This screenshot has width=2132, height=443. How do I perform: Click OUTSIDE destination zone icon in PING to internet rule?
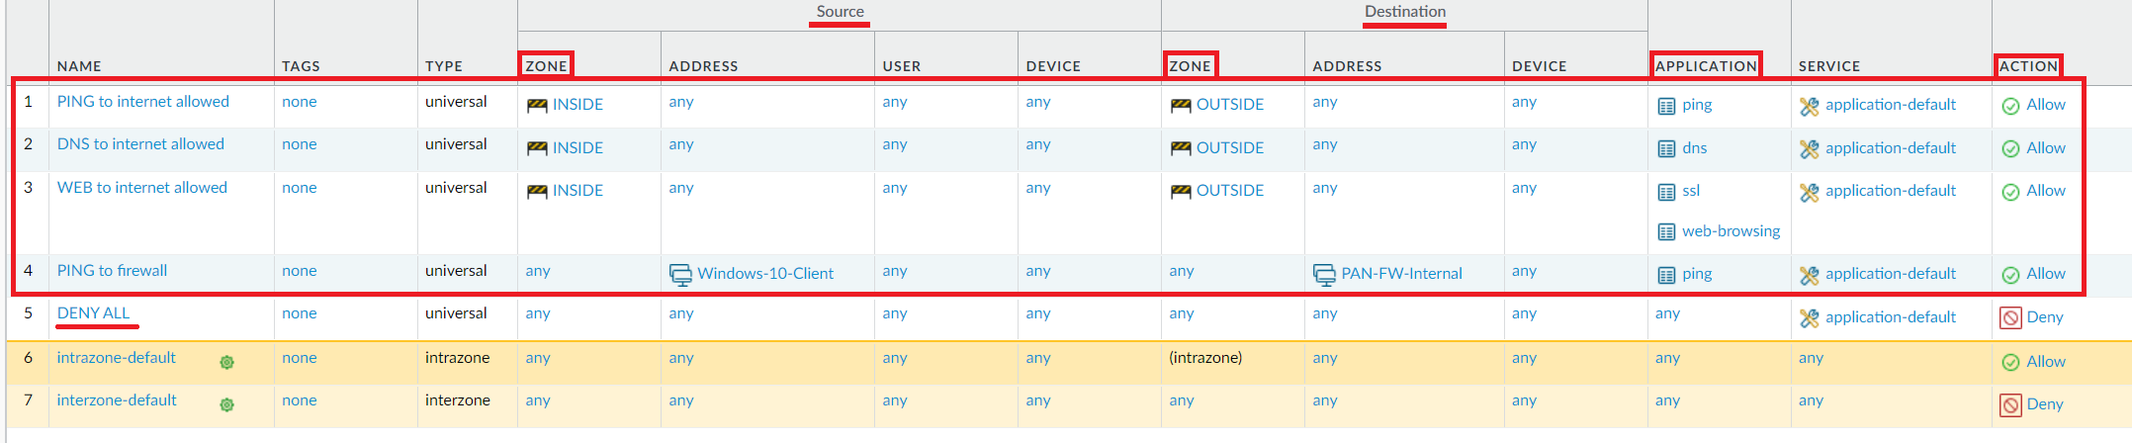point(1181,106)
